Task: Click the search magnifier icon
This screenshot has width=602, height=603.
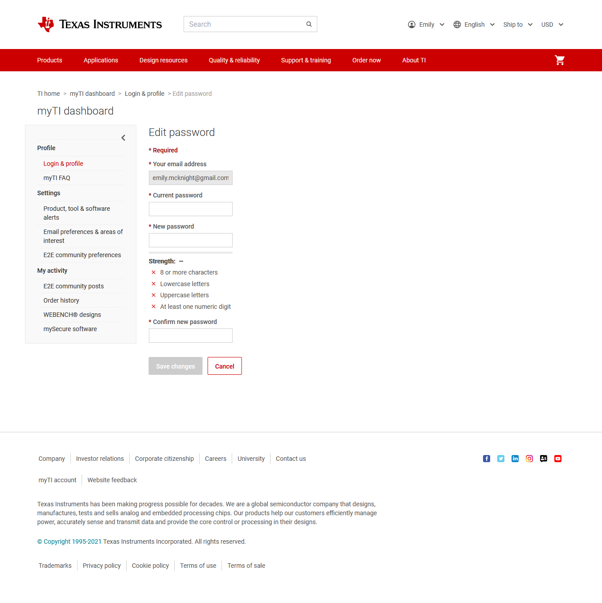Action: 309,24
